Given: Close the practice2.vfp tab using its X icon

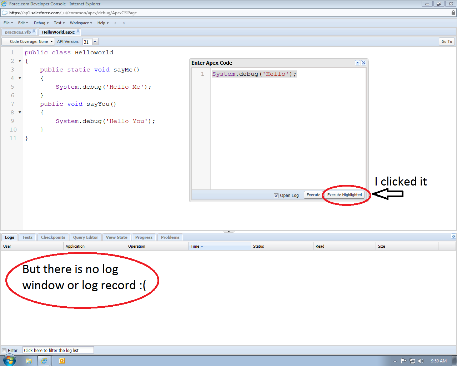Looking at the screenshot, I should [34, 31].
